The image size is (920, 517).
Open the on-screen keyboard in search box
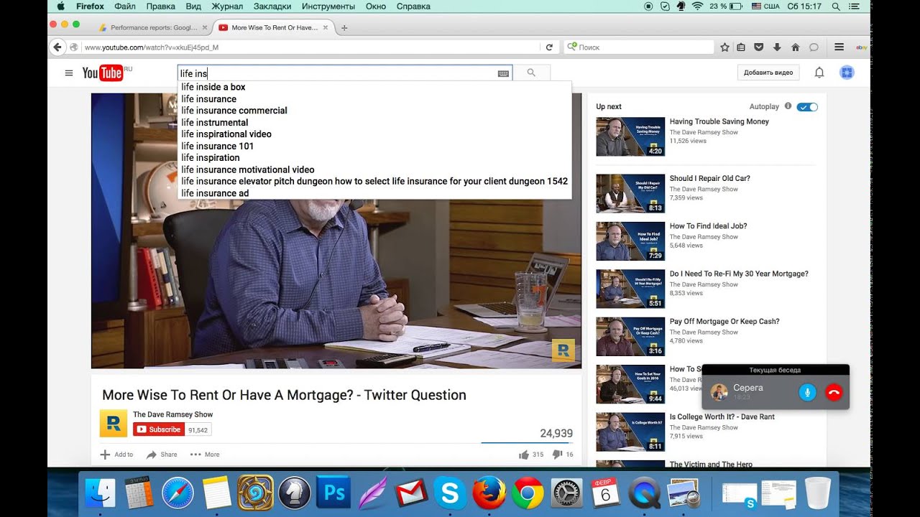tap(503, 73)
